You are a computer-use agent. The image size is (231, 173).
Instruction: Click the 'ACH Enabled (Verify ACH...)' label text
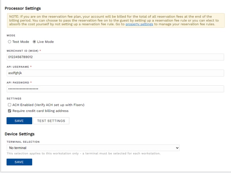[x=48, y=105]
